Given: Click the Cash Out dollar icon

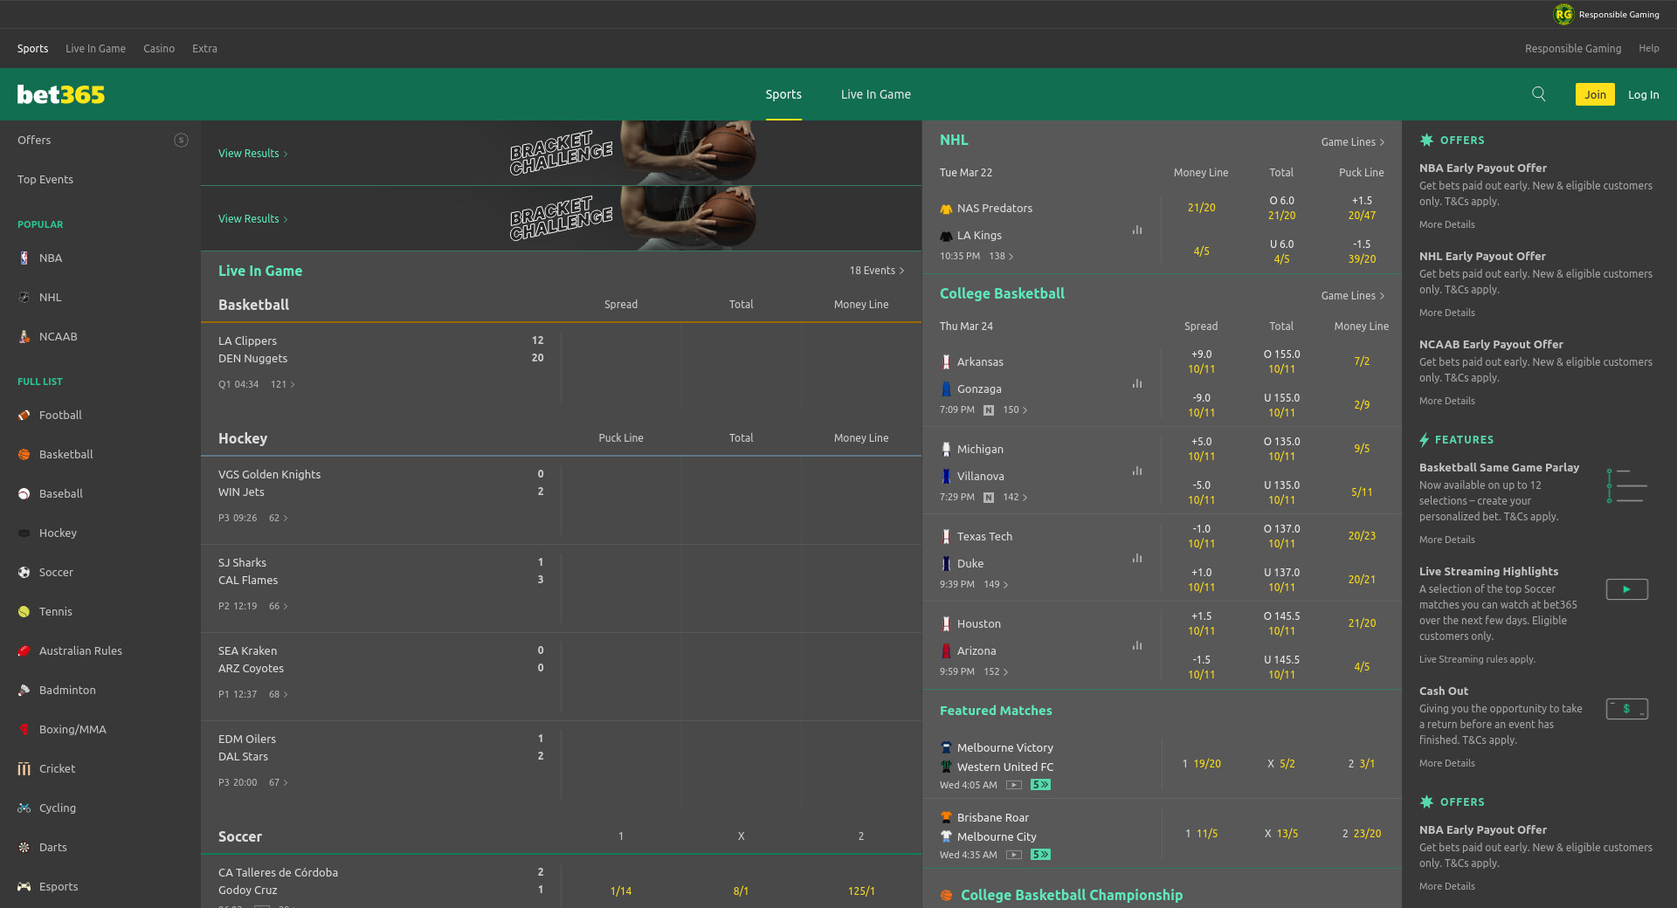Looking at the screenshot, I should point(1626,709).
